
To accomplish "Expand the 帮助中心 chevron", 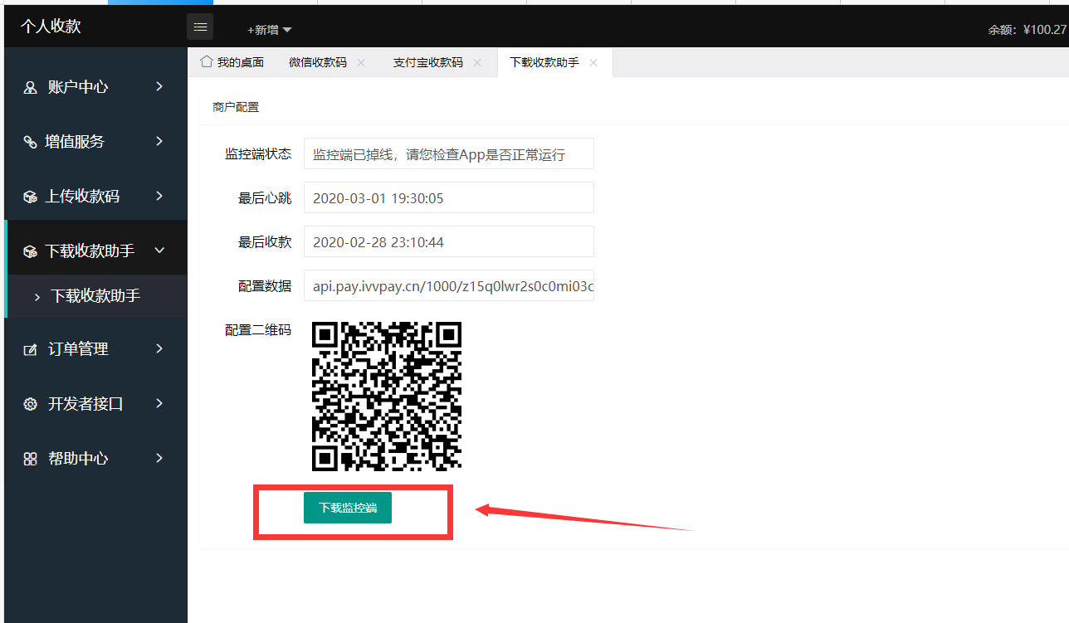I will pyautogui.click(x=159, y=458).
